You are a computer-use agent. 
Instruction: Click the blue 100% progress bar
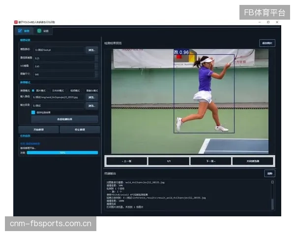pos(62,152)
